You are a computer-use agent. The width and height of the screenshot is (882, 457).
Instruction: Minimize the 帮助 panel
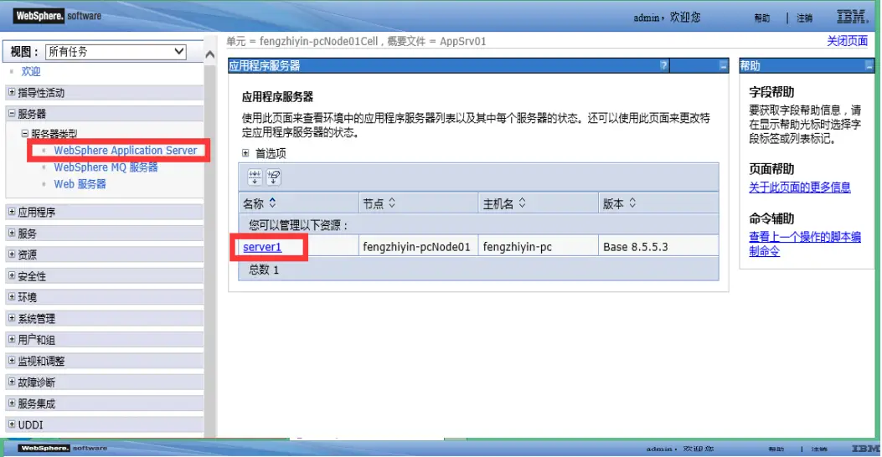869,65
